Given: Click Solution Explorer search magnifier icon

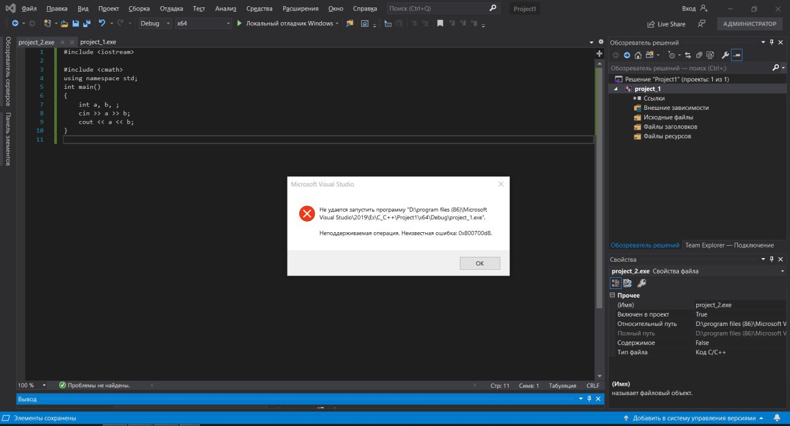Looking at the screenshot, I should 776,67.
